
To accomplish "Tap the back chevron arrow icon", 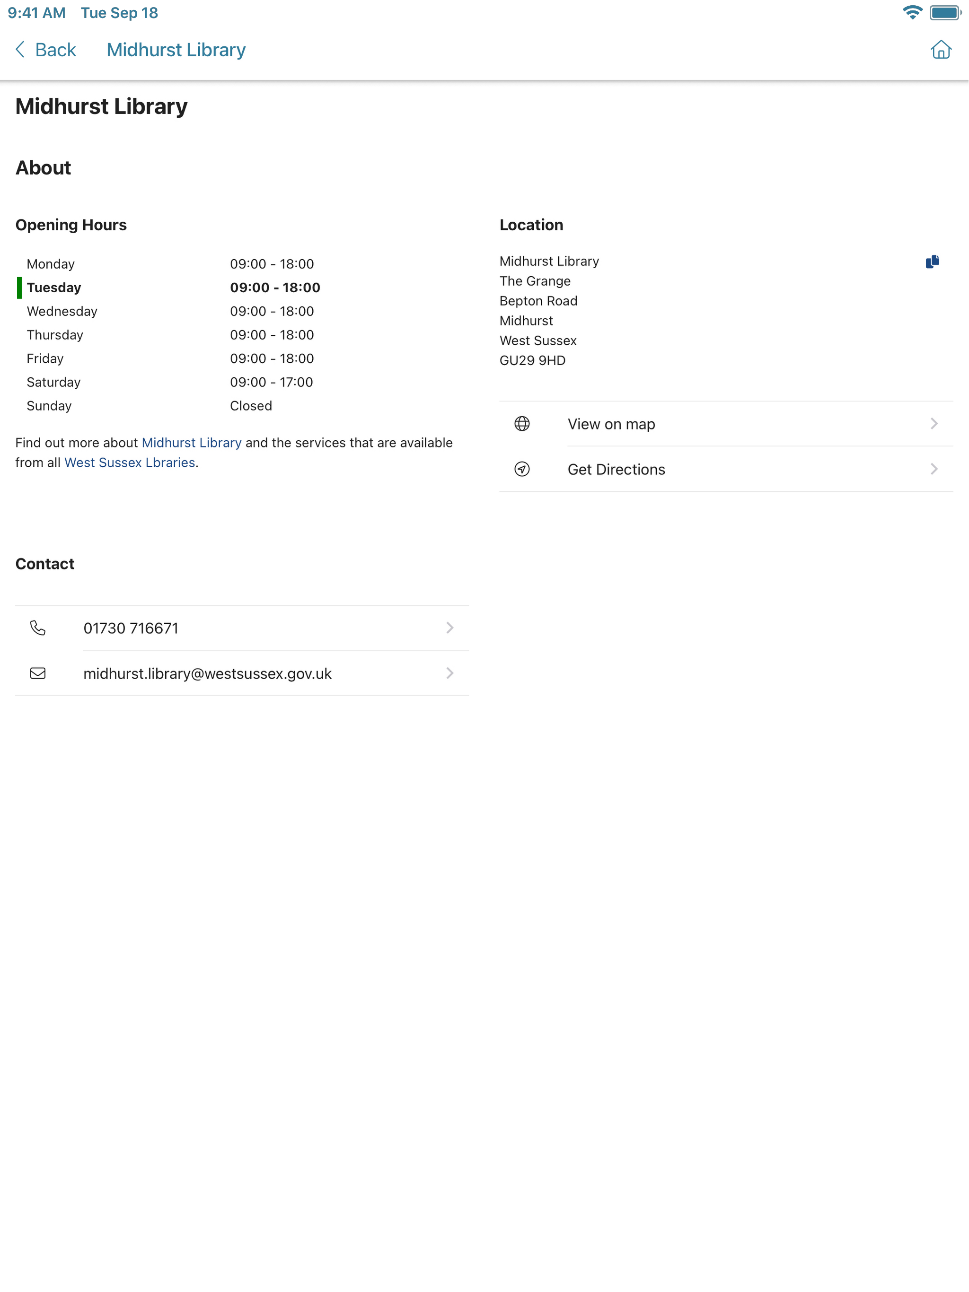I will [20, 50].
